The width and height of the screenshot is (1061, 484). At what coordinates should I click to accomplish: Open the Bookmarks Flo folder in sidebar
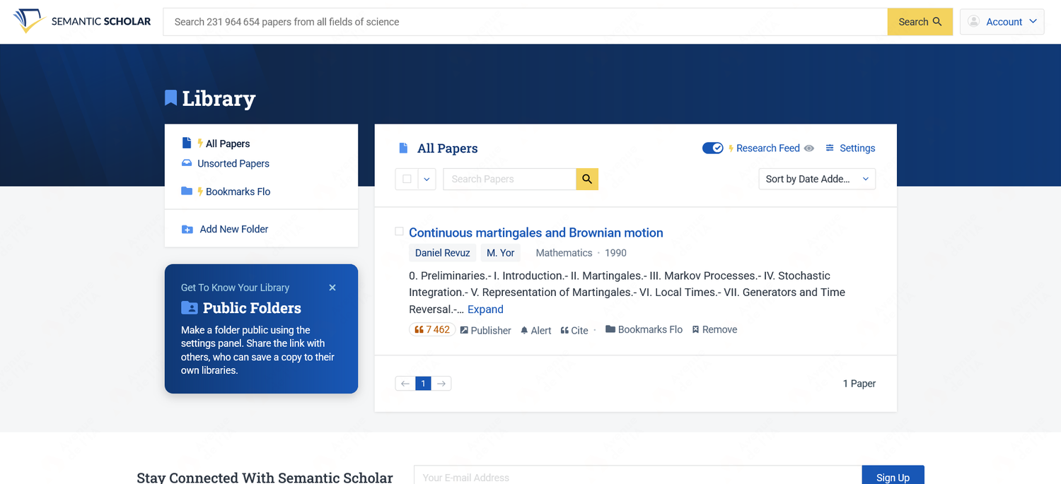pos(237,191)
